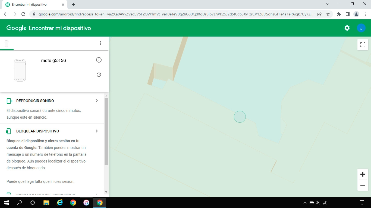
Task: Expand the Reproducir Sonido option chevron
Action: (x=96, y=100)
